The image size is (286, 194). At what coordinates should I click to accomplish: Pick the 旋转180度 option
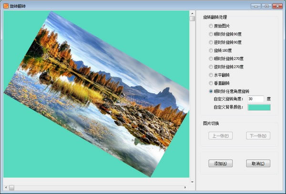tap(211, 50)
